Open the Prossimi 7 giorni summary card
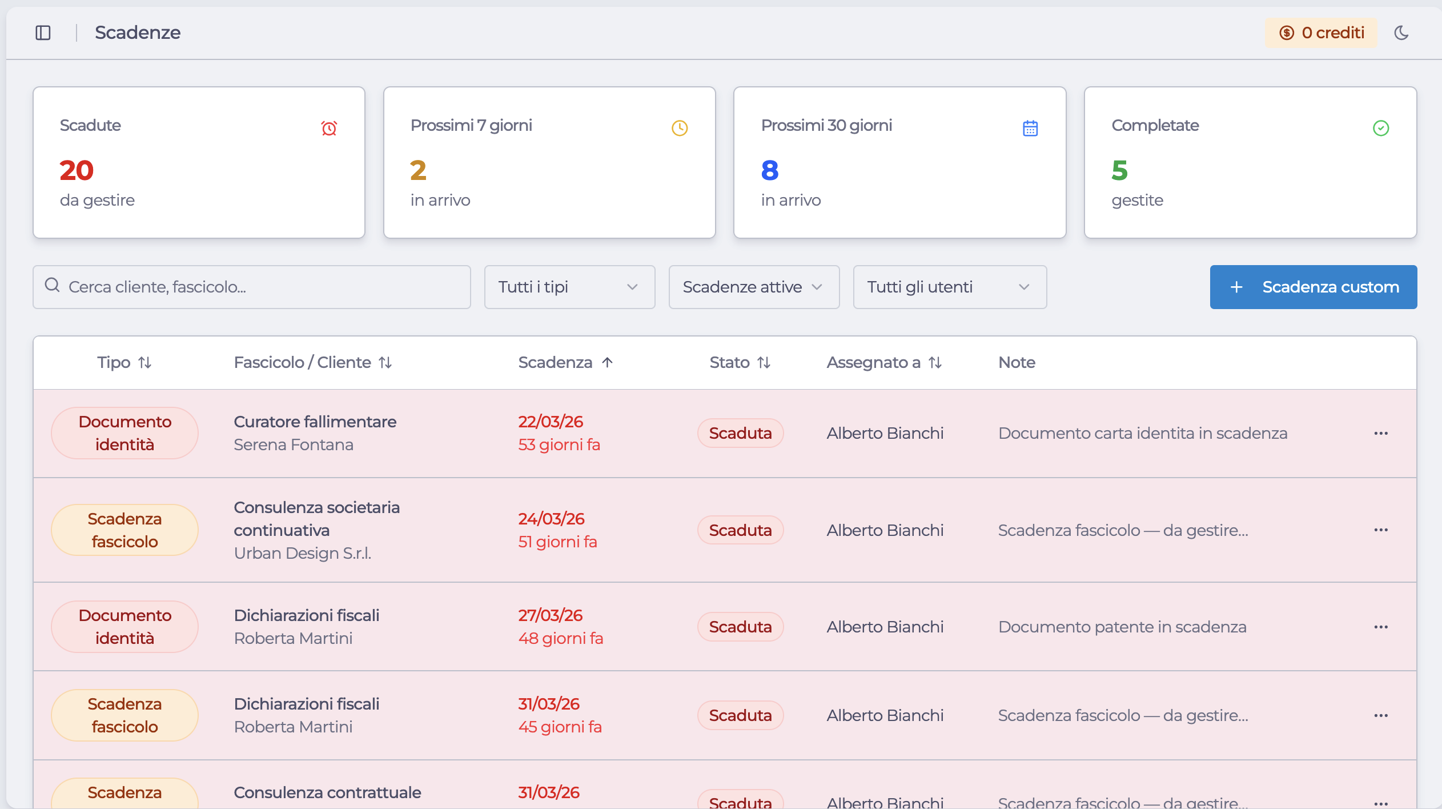The height and width of the screenshot is (809, 1442). point(549,162)
